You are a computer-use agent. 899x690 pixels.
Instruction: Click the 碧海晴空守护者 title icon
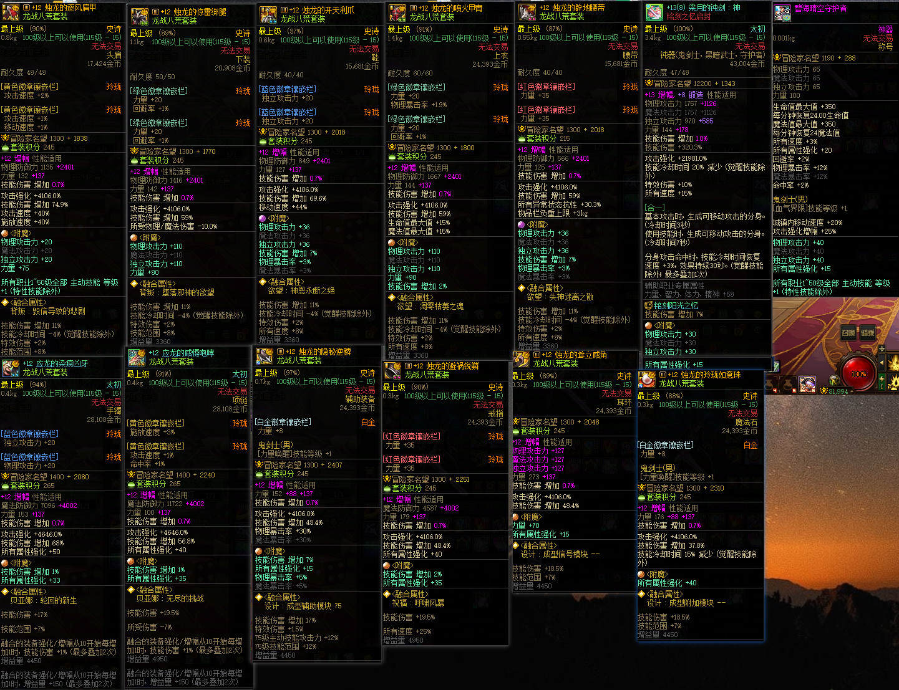[782, 12]
